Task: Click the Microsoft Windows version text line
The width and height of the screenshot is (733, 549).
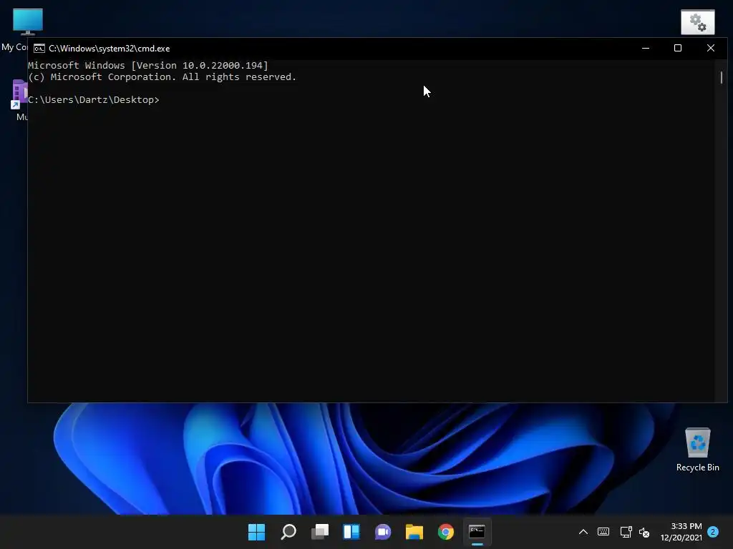Action: pos(148,65)
